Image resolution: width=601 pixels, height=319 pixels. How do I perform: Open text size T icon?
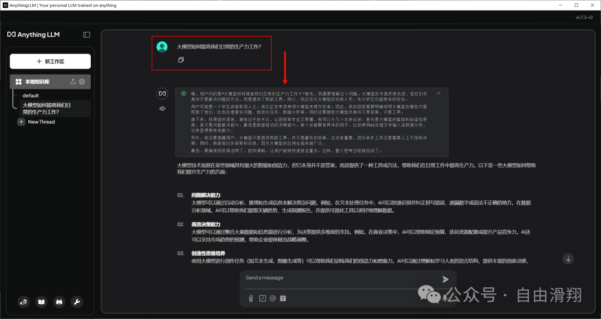[x=283, y=298]
